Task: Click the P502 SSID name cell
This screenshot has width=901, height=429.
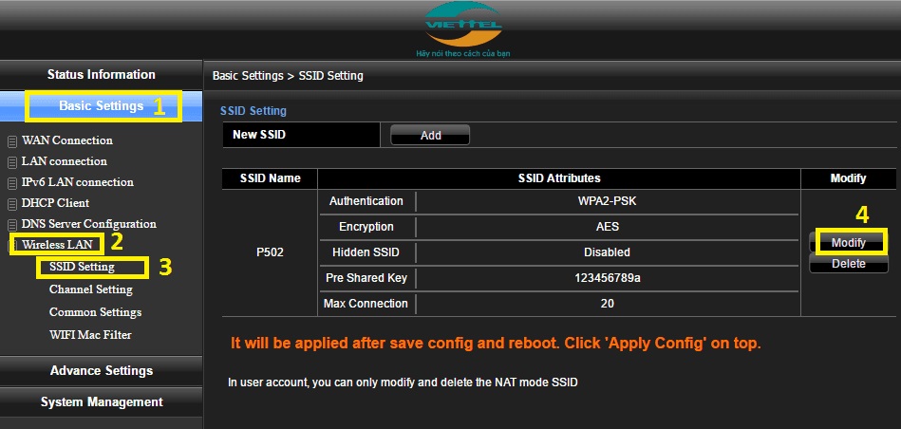Action: 270,252
